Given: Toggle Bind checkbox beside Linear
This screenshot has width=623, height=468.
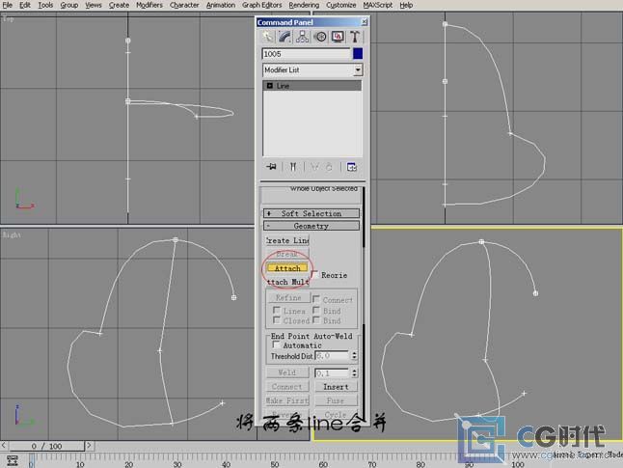Looking at the screenshot, I should 316,310.
